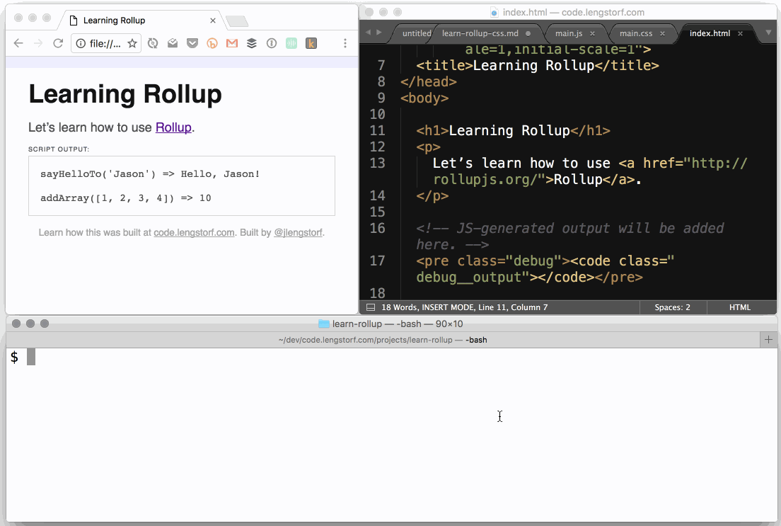Click the Pocket extension icon
This screenshot has height=526, width=781.
[192, 42]
